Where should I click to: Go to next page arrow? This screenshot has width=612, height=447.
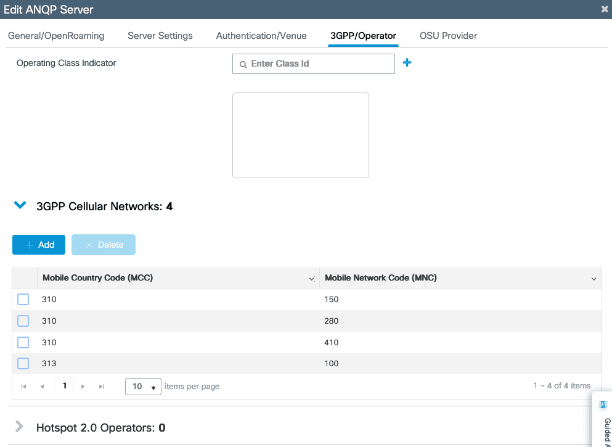pos(83,387)
